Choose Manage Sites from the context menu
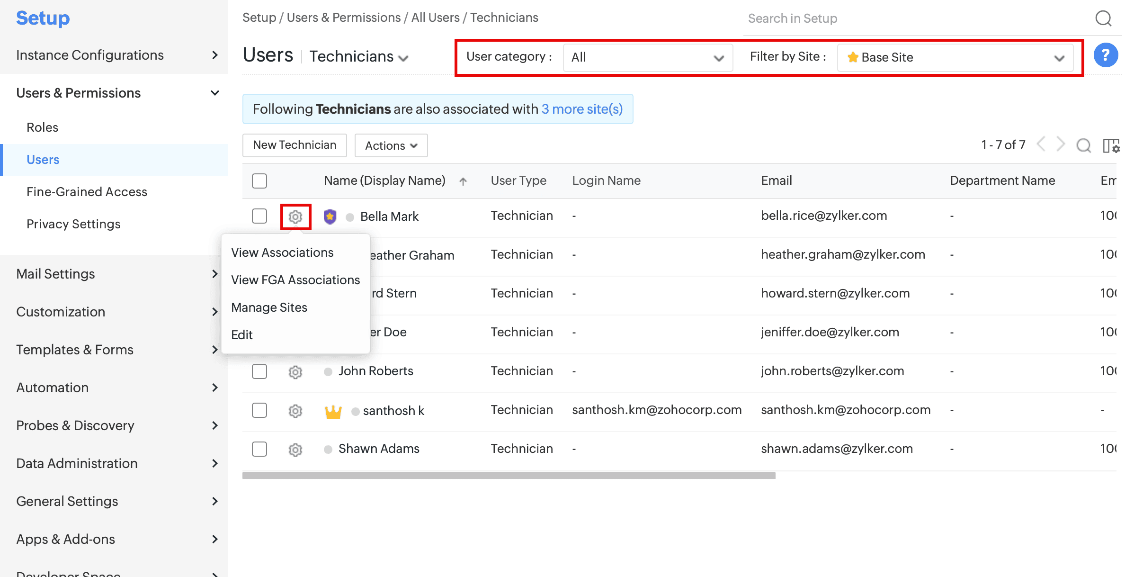The image size is (1143, 577). pos(269,307)
